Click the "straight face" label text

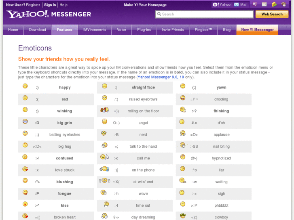[x=143, y=88]
